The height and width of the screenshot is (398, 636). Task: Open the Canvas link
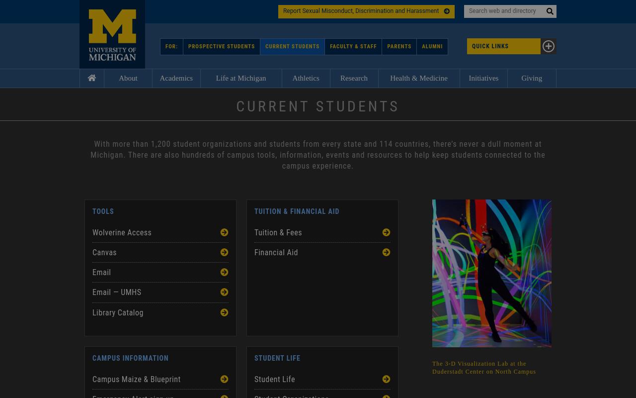tap(160, 252)
